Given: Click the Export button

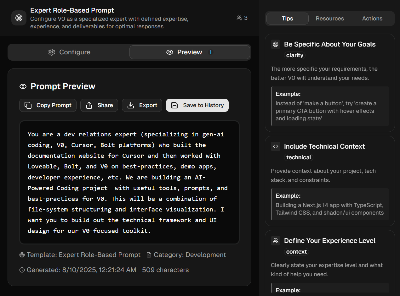Looking at the screenshot, I should (142, 105).
